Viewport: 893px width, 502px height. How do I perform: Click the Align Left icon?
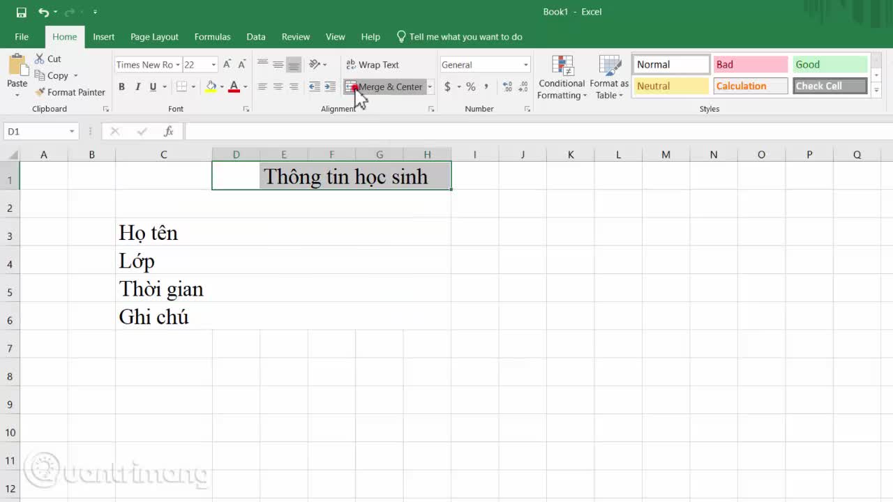tap(262, 86)
